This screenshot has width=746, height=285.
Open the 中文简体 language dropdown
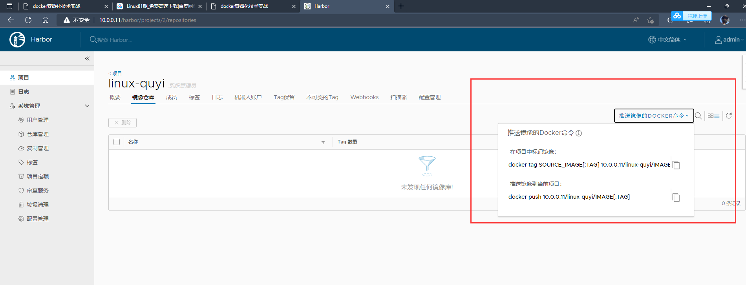(x=667, y=40)
